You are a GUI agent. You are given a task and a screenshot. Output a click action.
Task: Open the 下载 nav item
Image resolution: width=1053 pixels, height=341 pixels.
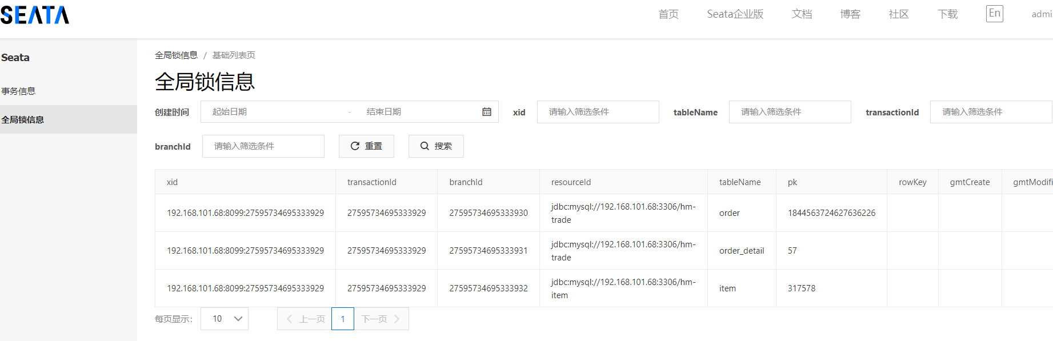947,14
